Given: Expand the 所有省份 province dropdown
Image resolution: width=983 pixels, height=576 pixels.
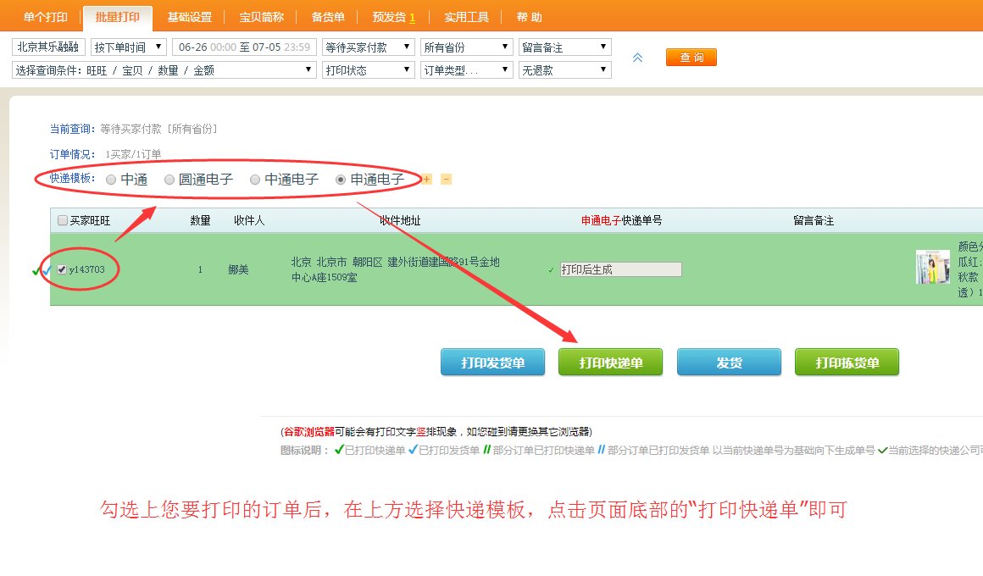Looking at the screenshot, I should pyautogui.click(x=467, y=47).
